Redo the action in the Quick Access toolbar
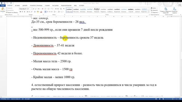The image size is (182, 102). (11, 3)
